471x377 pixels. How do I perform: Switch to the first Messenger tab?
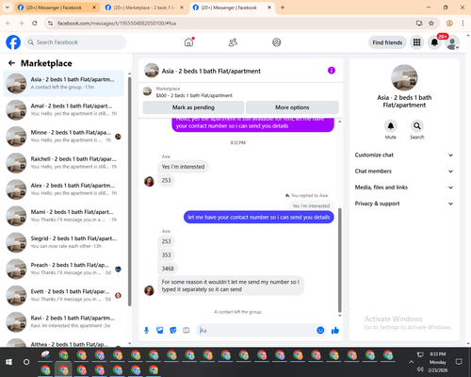pos(57,8)
